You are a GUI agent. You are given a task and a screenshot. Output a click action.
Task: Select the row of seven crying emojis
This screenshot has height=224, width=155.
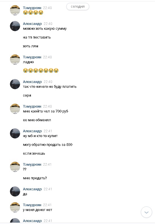coord(41,71)
